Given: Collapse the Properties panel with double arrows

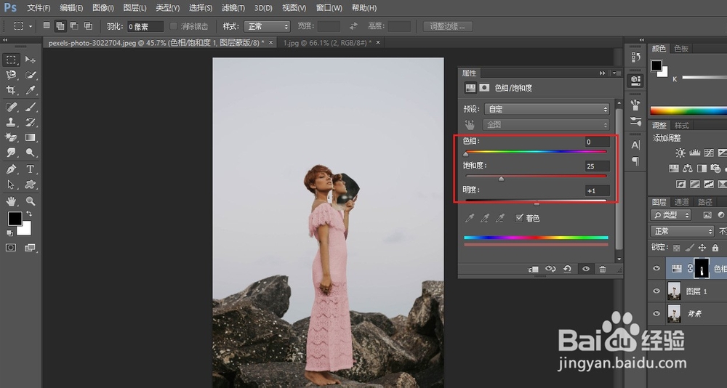Looking at the screenshot, I should pos(602,73).
